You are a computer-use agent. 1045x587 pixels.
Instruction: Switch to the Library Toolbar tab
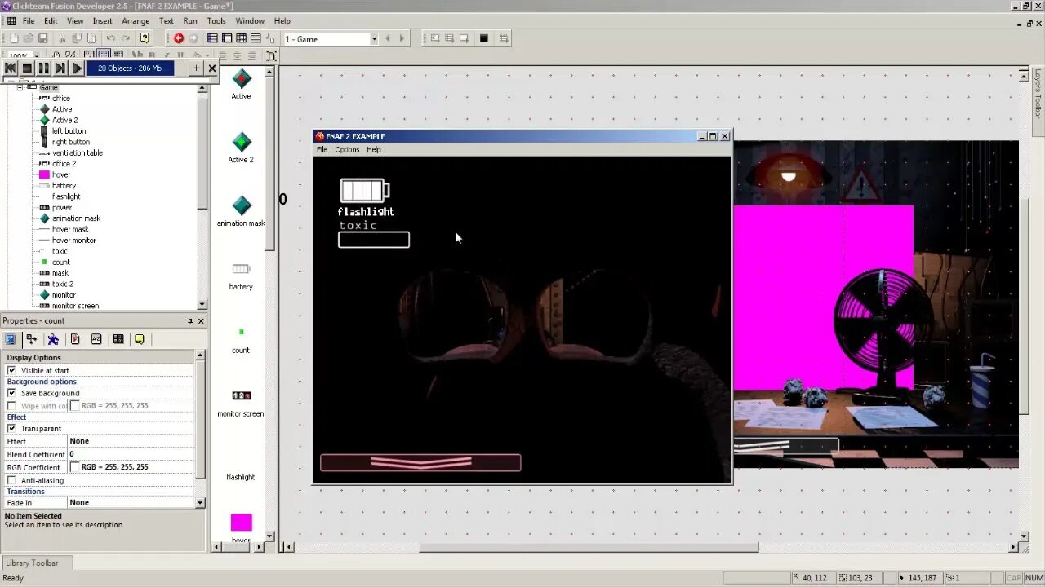pyautogui.click(x=33, y=563)
